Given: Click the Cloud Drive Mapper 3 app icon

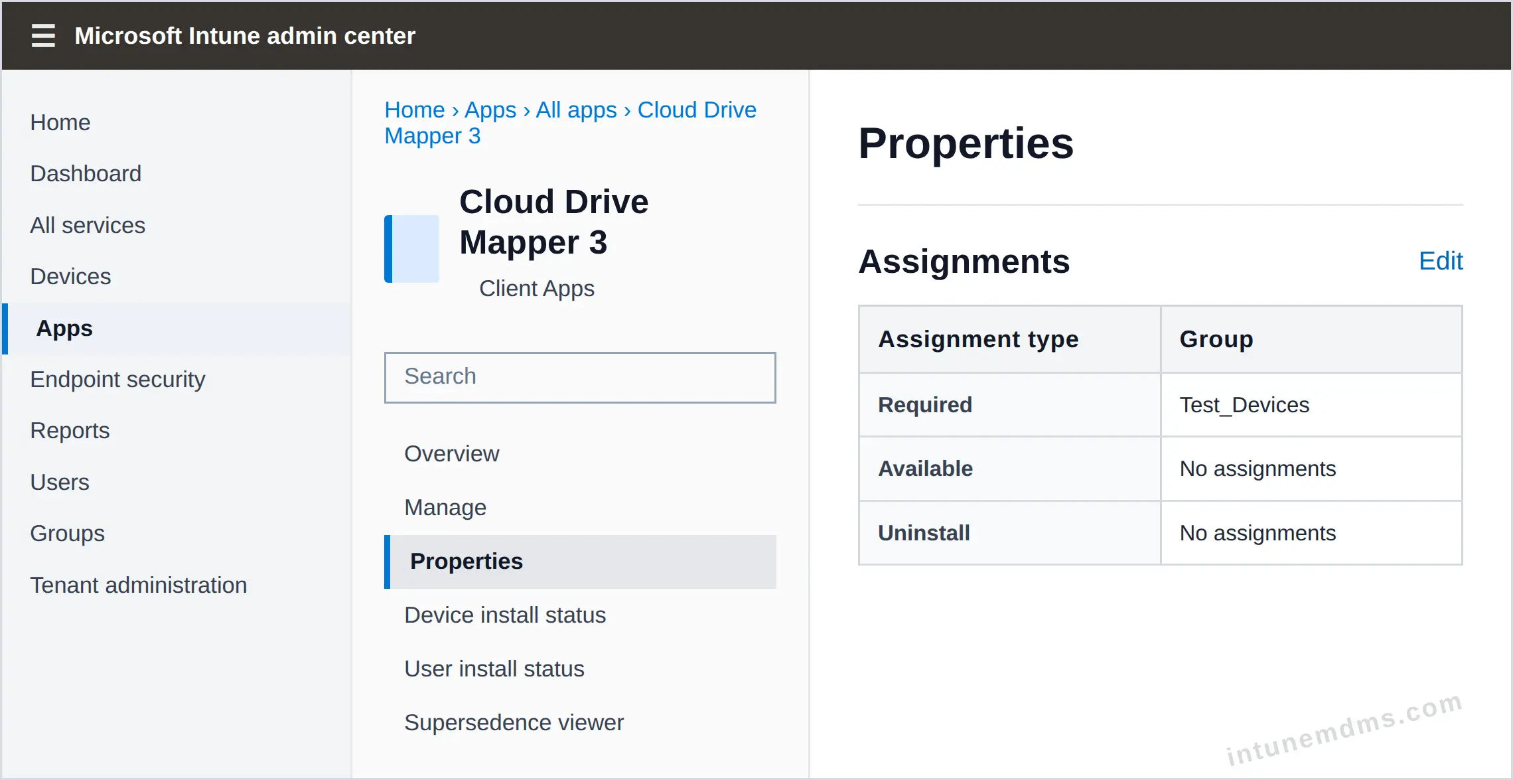Looking at the screenshot, I should (411, 249).
